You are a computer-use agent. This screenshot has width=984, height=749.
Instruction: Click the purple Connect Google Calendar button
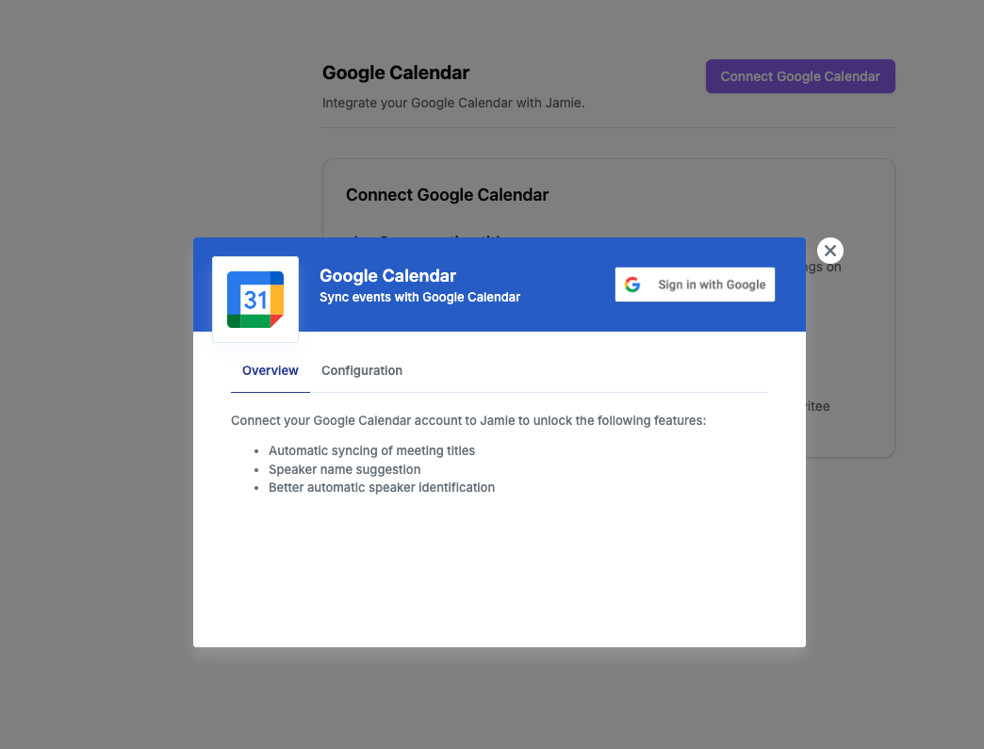[x=800, y=76]
